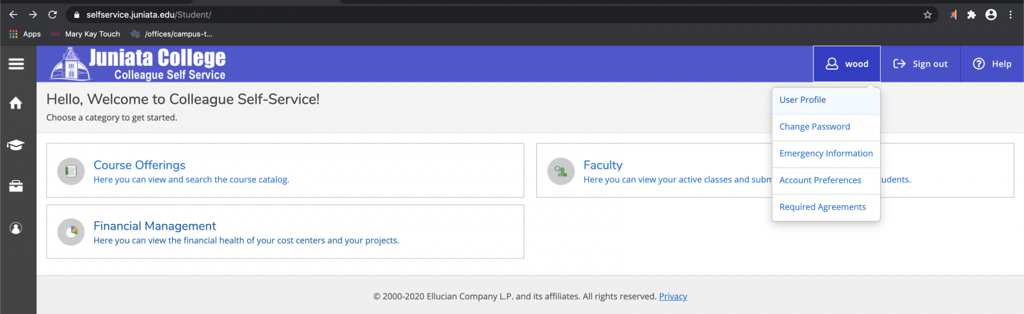Screen dimensions: 1024x314
Task: Click 'Choose a category to get started.' text
Action: point(112,118)
